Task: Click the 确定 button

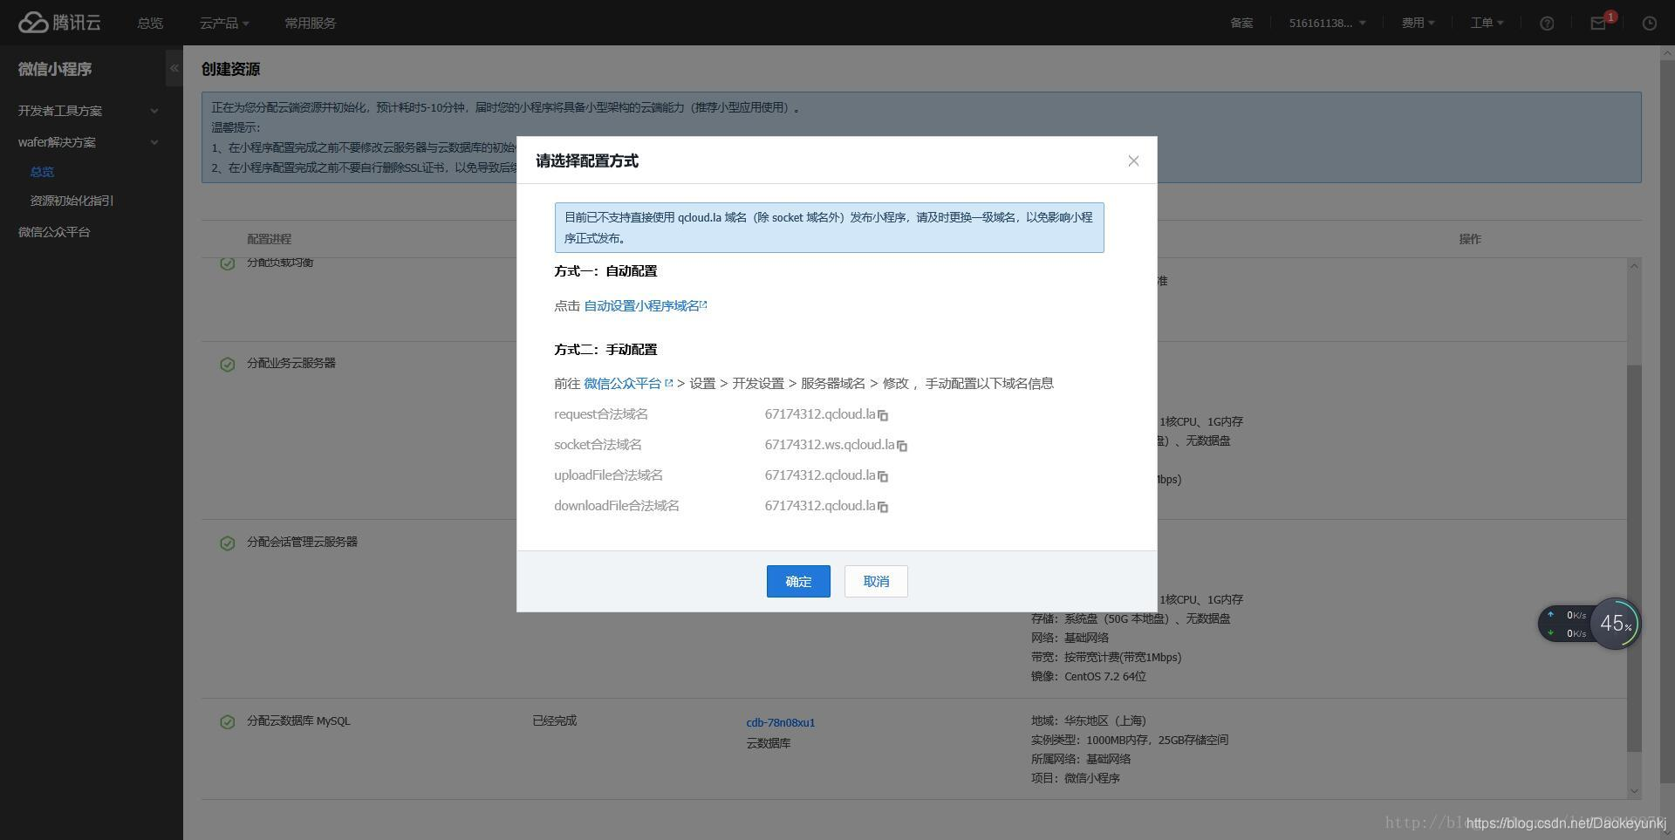Action: 798,582
